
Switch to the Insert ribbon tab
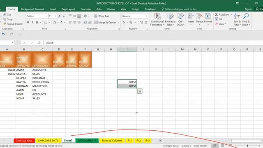(x=53, y=9)
